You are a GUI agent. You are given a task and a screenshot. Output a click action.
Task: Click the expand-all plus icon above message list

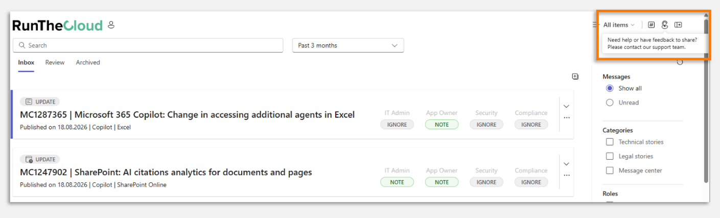tap(575, 77)
